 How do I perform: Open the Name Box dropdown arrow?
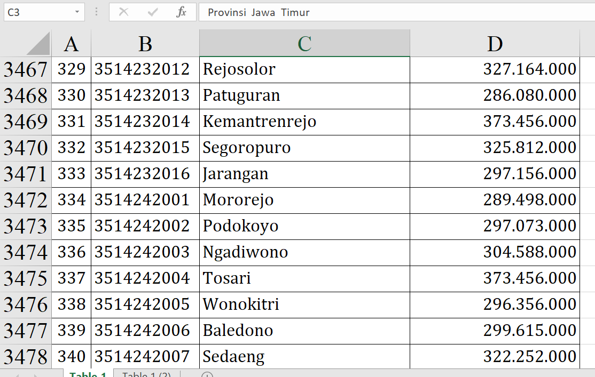click(x=77, y=12)
